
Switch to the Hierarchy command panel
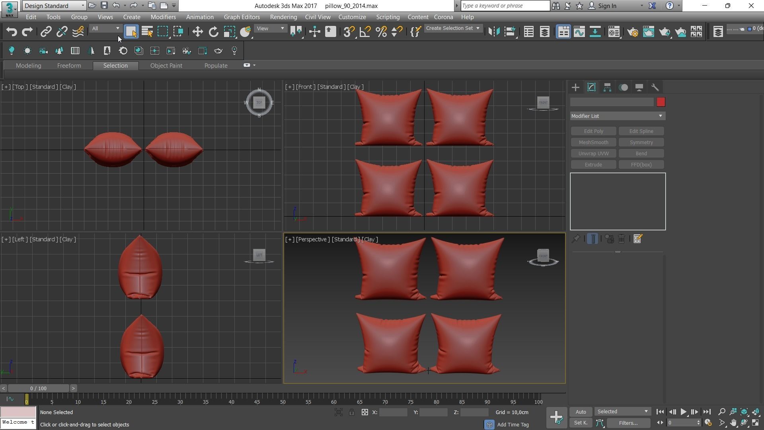607,87
